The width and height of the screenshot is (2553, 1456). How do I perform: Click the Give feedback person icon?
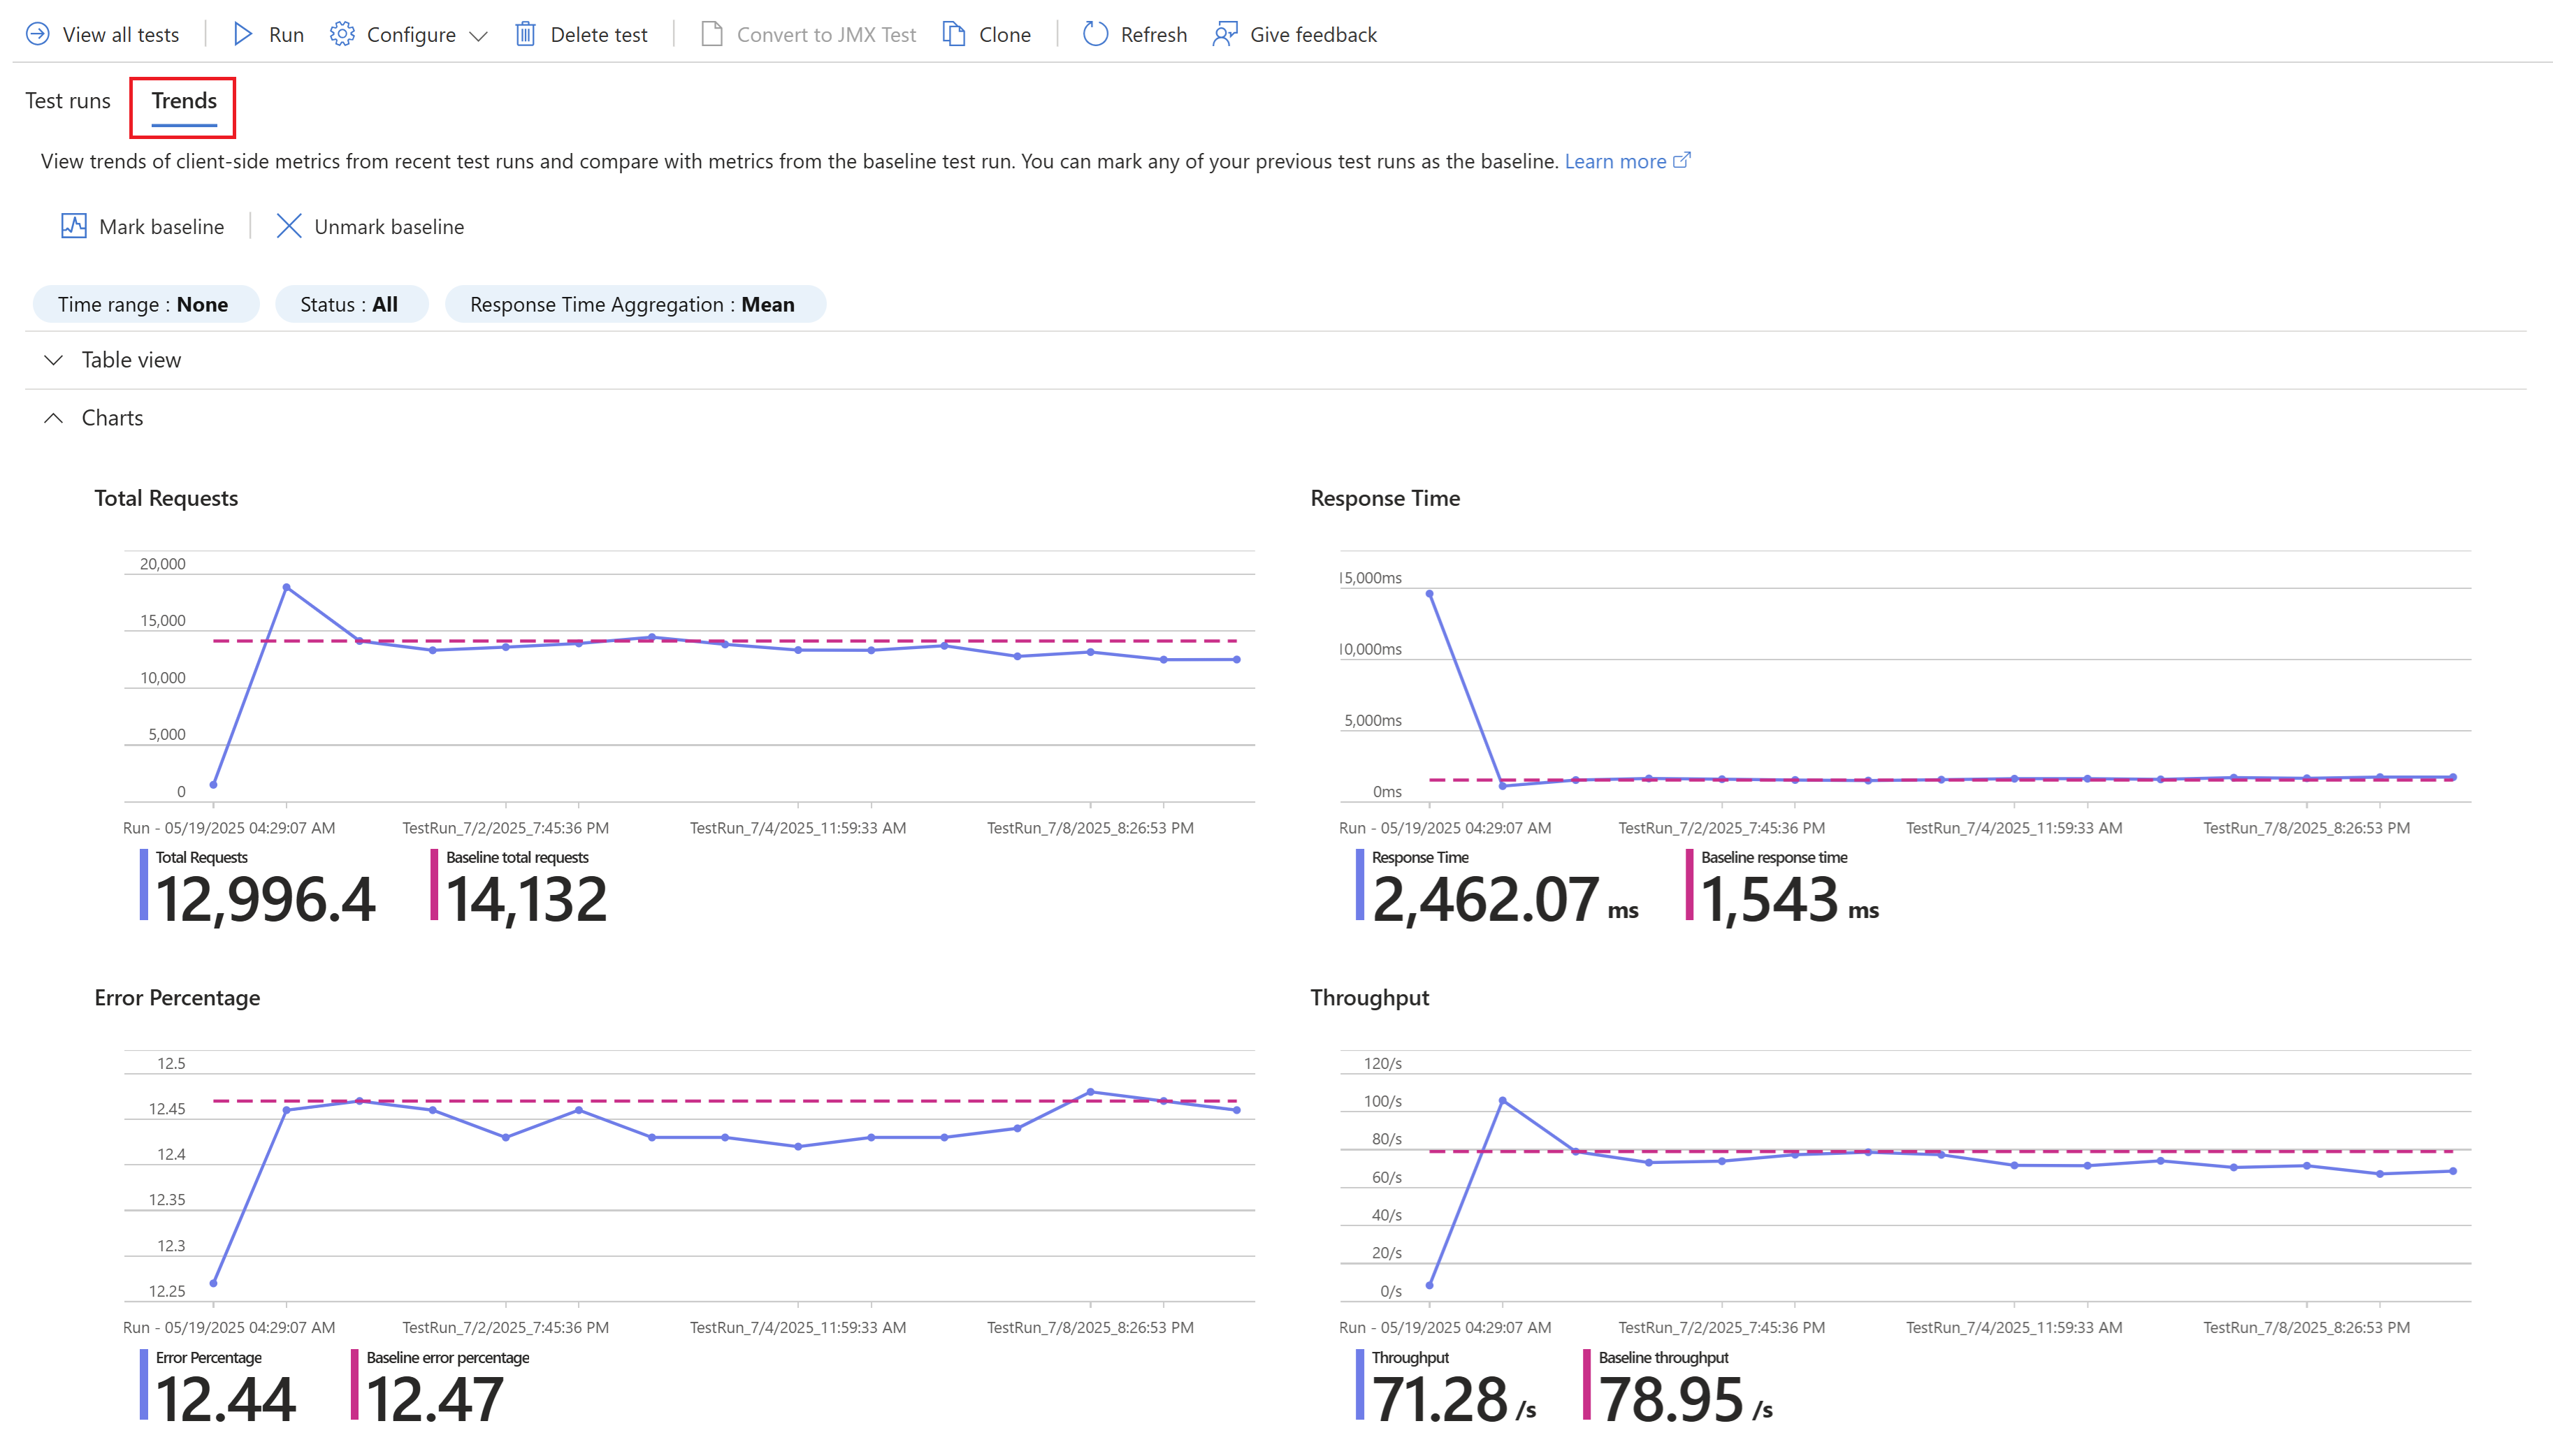pyautogui.click(x=1224, y=34)
